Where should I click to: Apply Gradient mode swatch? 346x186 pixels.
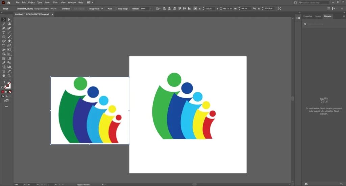(6, 92)
